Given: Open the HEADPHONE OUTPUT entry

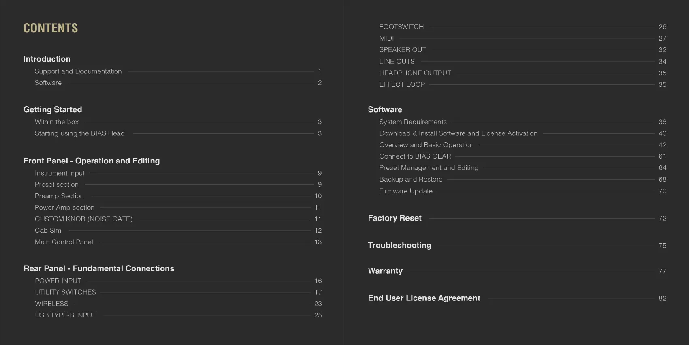Looking at the screenshot, I should (x=415, y=73).
